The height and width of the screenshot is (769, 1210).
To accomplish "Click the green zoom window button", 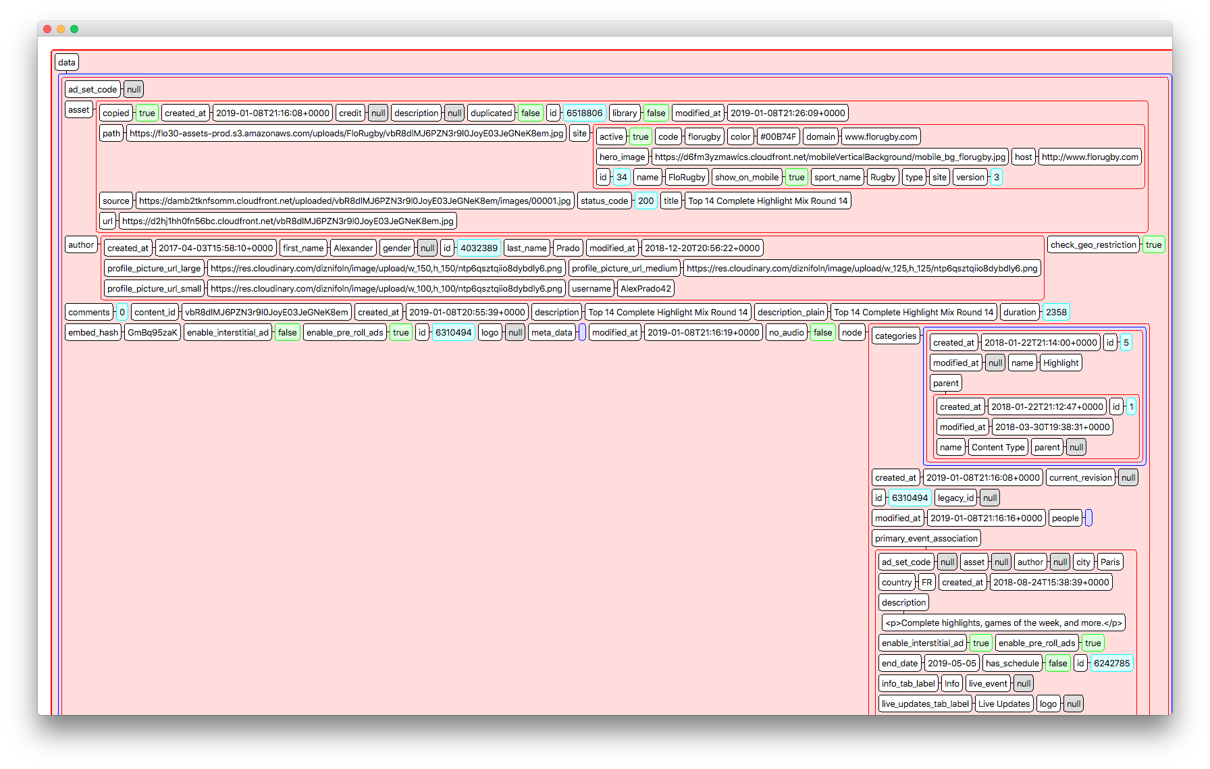I will [x=74, y=29].
